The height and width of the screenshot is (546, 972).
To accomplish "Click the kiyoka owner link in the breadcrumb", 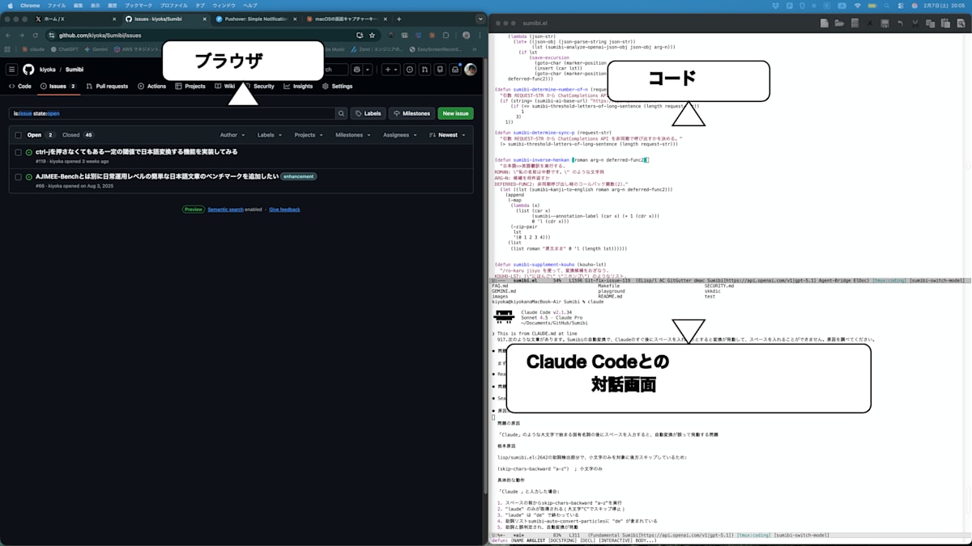I will pos(47,70).
